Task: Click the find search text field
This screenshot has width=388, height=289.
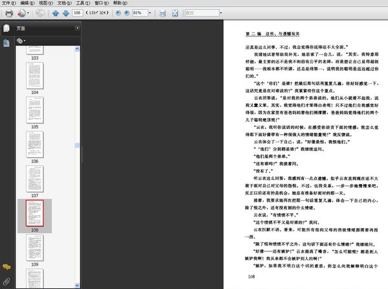Action: point(202,13)
